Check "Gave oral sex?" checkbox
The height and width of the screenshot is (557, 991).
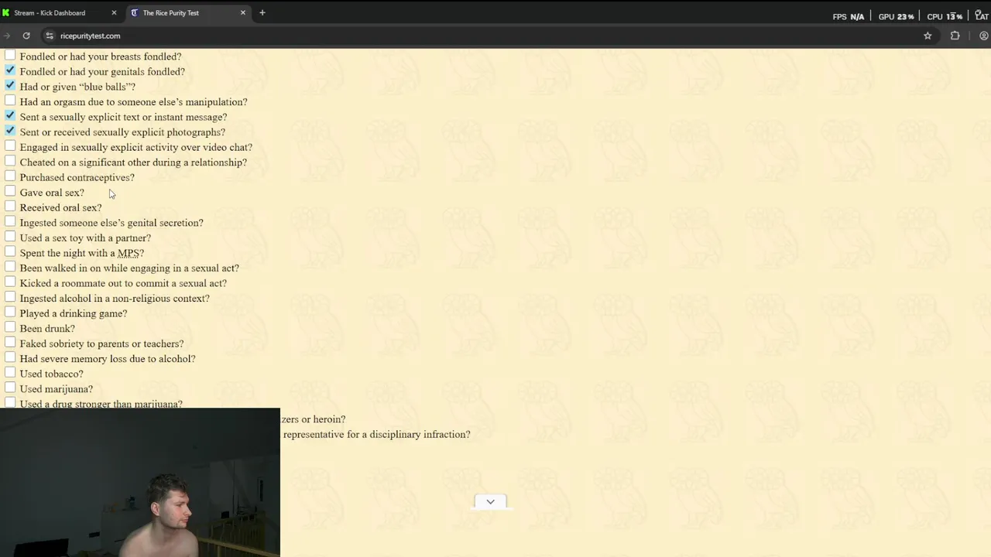[x=10, y=192]
